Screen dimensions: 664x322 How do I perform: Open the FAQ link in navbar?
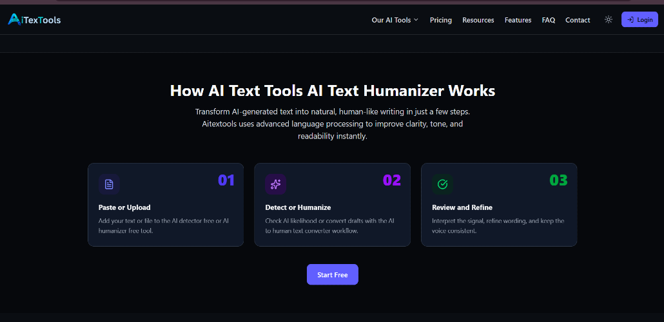coord(549,20)
